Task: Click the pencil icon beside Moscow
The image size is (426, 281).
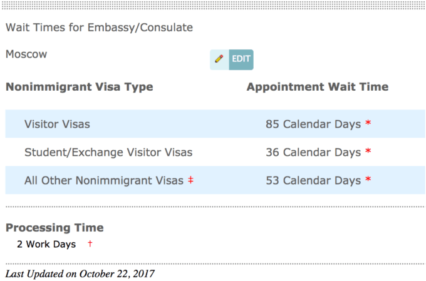Action: (x=219, y=59)
